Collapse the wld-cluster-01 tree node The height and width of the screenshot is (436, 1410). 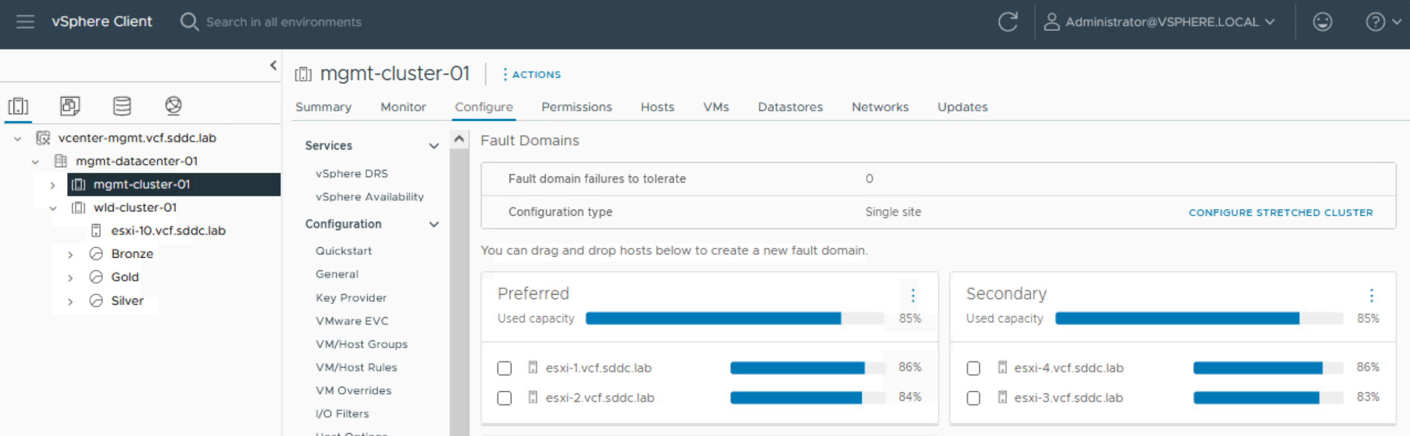point(53,208)
